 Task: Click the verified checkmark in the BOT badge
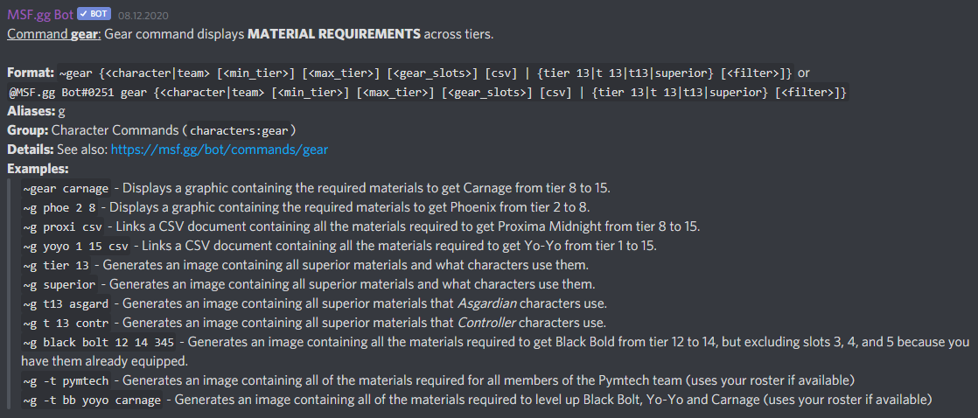tap(84, 14)
